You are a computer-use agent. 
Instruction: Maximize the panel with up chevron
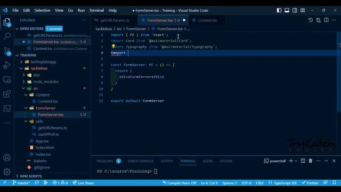click(326, 161)
